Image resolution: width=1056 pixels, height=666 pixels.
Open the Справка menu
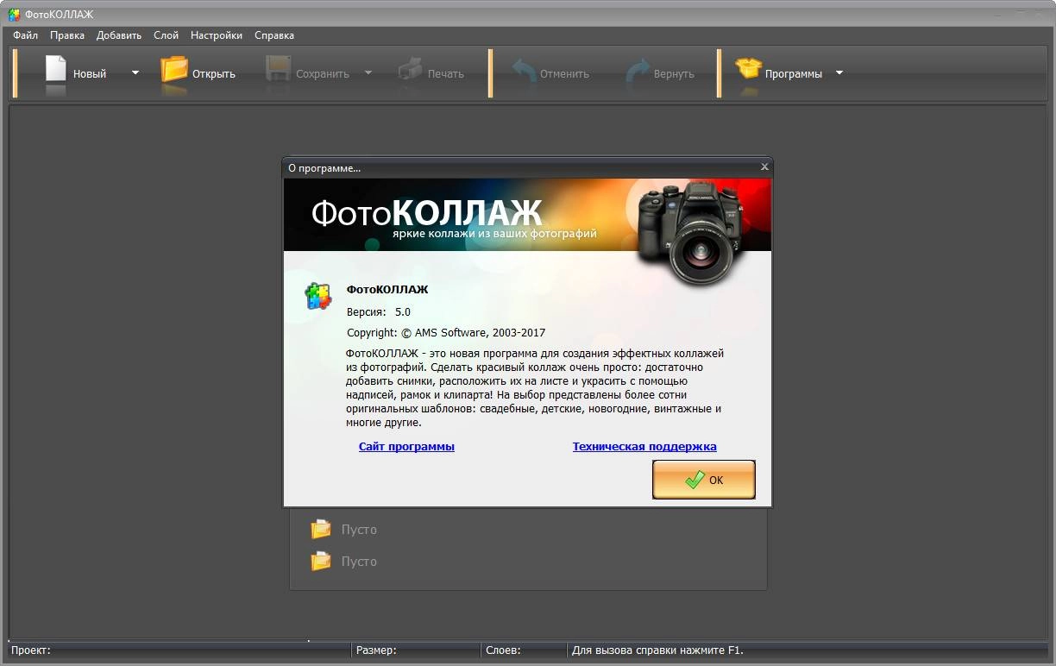274,35
